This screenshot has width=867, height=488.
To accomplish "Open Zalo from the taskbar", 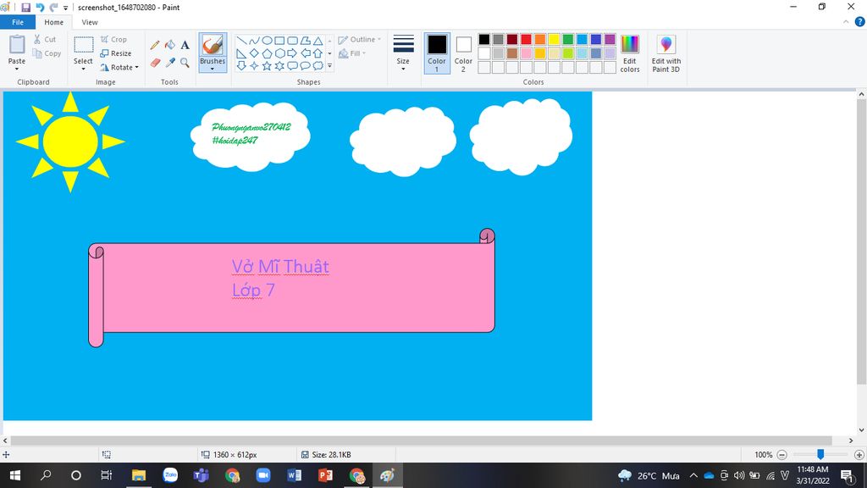I will point(170,475).
